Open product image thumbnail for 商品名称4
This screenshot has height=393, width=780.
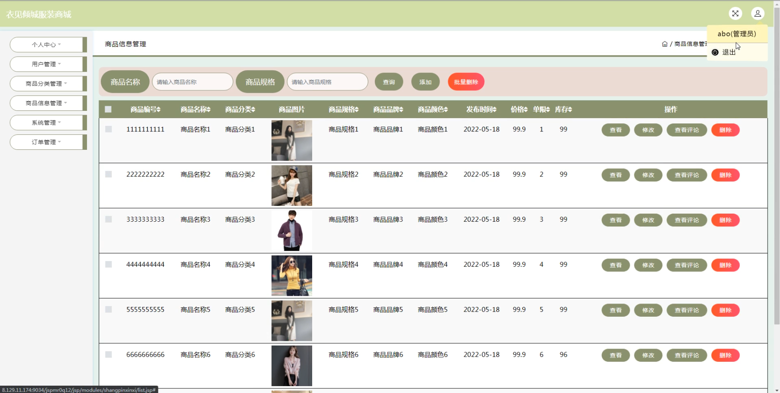click(x=292, y=276)
